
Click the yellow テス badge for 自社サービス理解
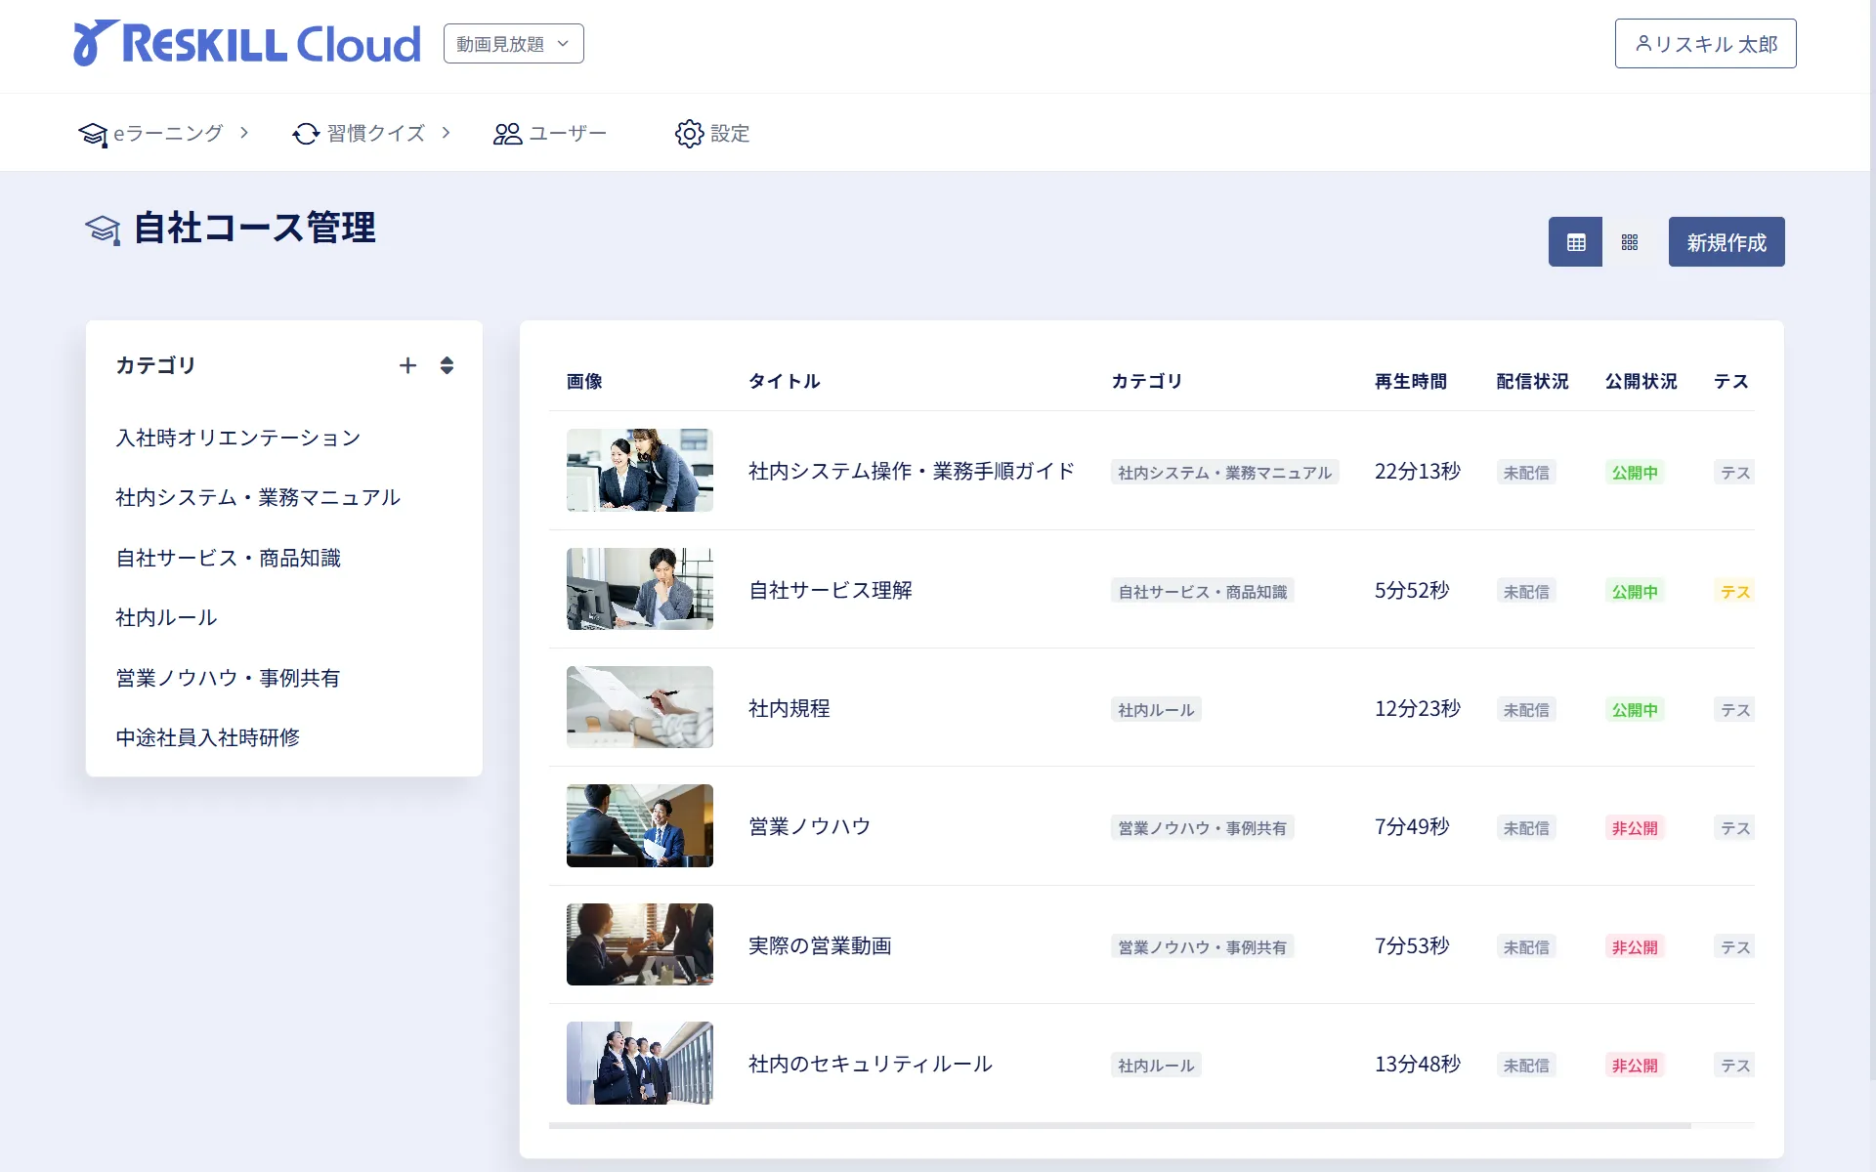coord(1734,591)
